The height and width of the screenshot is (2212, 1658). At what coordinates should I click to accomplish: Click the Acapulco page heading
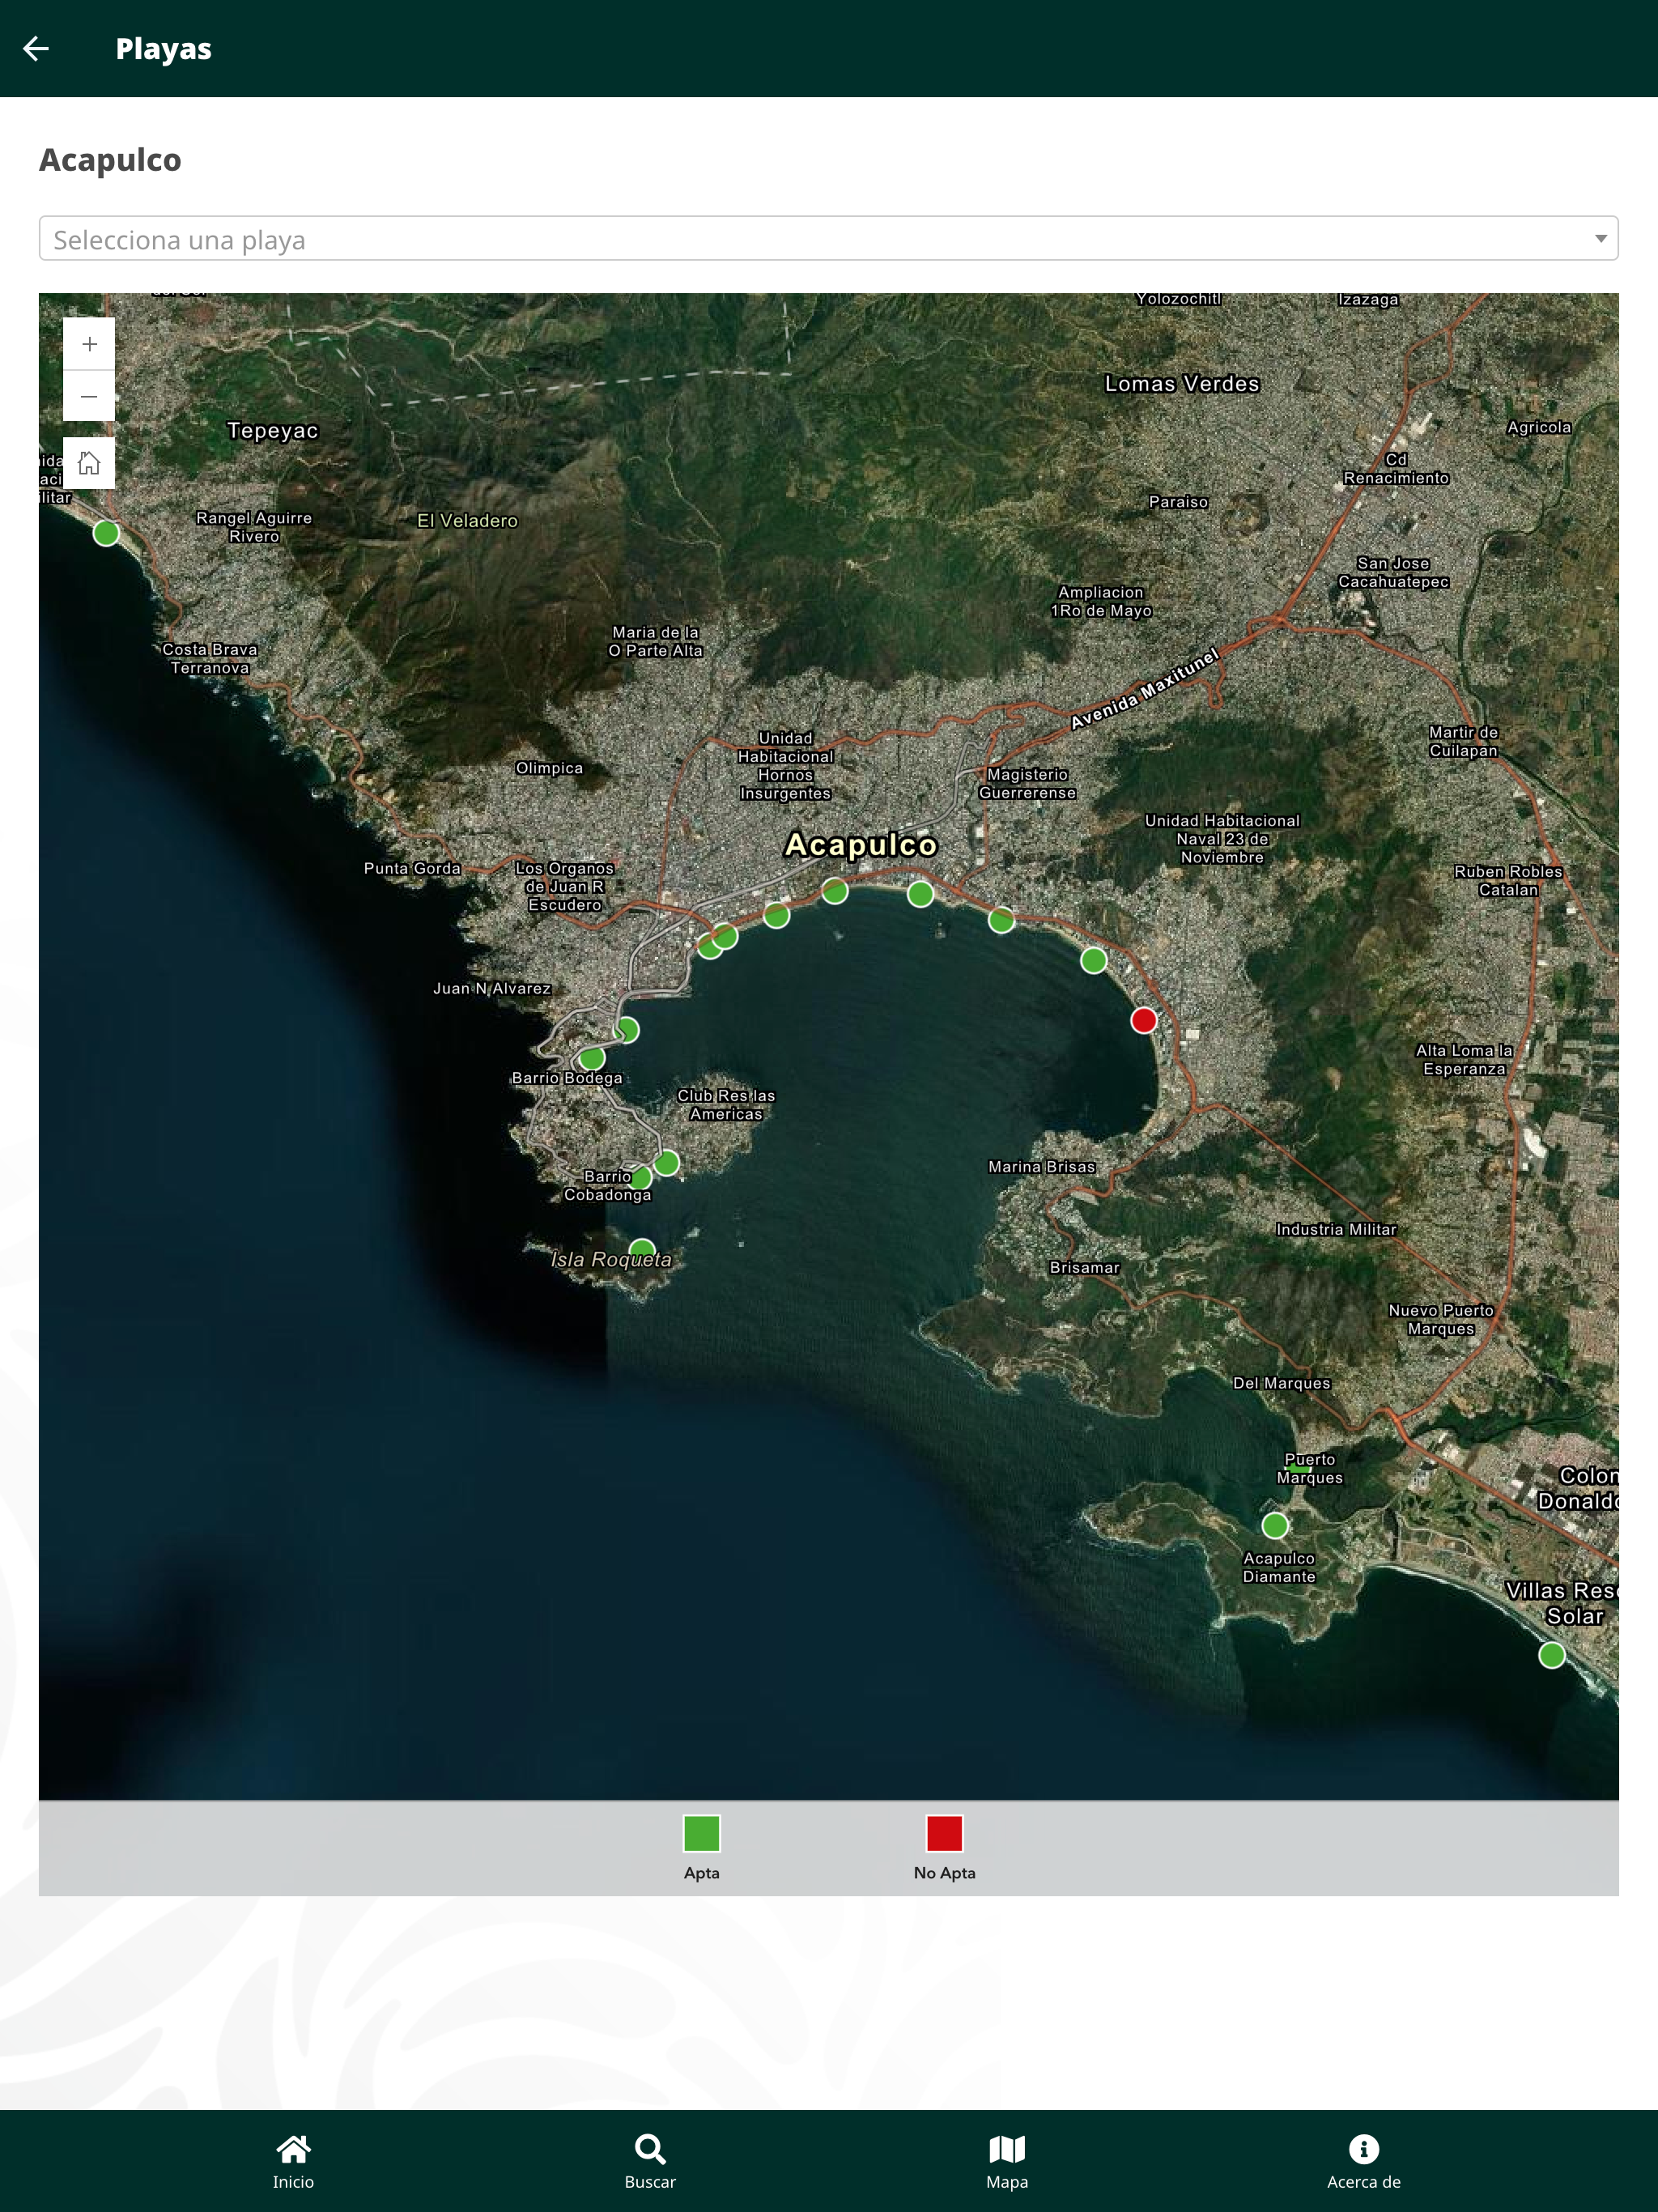coord(110,160)
